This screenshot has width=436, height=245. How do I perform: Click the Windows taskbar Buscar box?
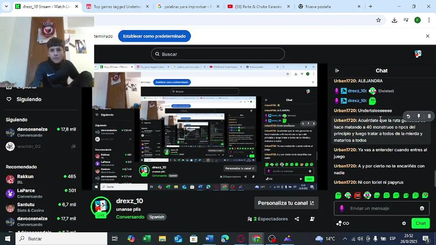tap(61, 239)
